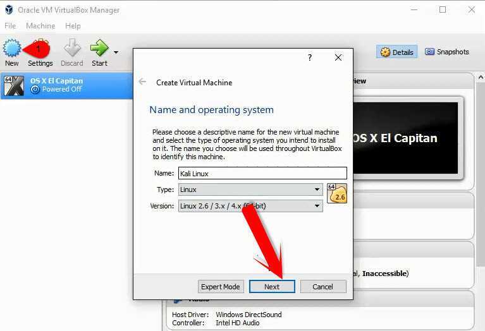Click the OS X El Capitan preview thumbnail
The image size is (485, 331).
point(405,138)
